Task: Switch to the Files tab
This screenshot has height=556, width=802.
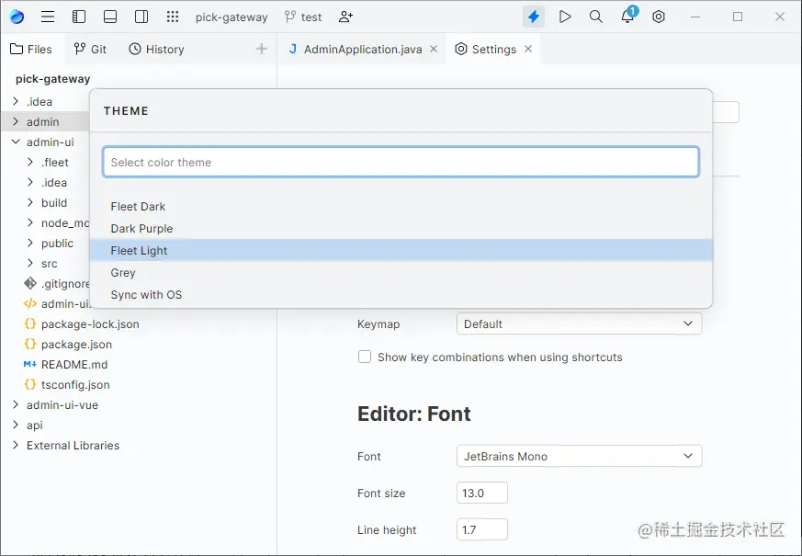Action: pyautogui.click(x=32, y=49)
